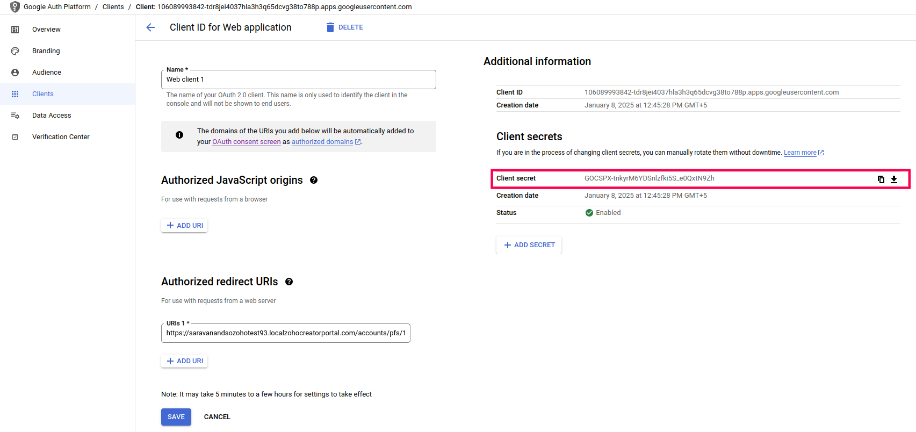This screenshot has width=916, height=432.
Task: Go to Branding section
Action: (x=46, y=51)
